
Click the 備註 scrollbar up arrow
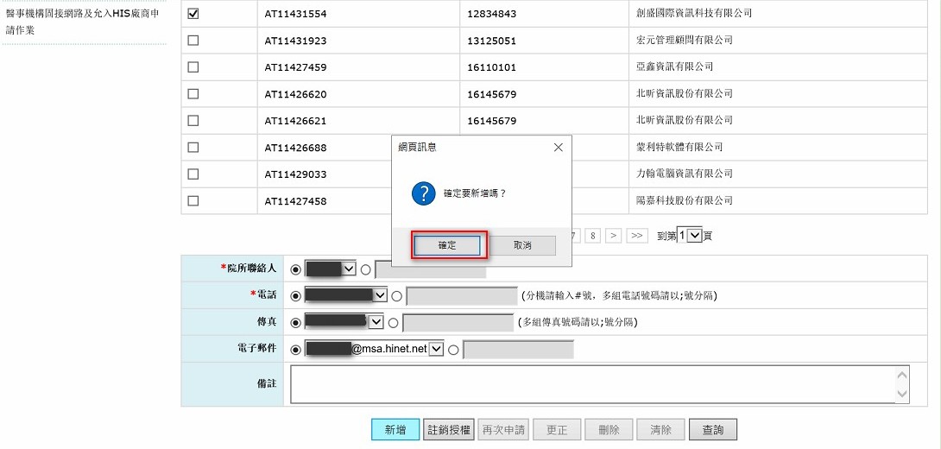click(902, 375)
